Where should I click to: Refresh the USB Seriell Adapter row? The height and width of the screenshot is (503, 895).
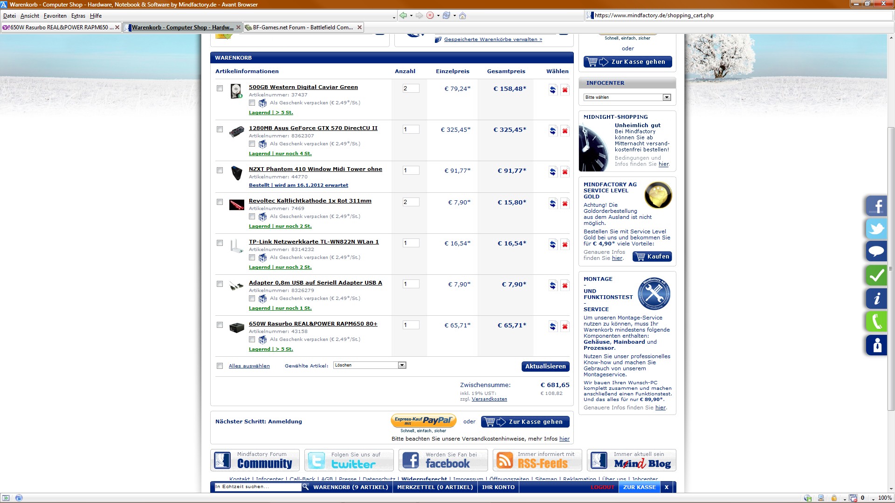pyautogui.click(x=552, y=285)
